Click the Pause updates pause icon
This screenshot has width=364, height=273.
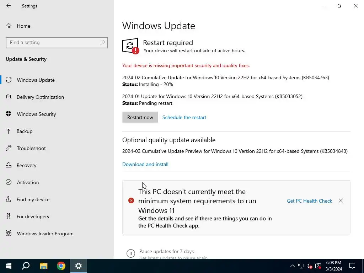[131, 253]
